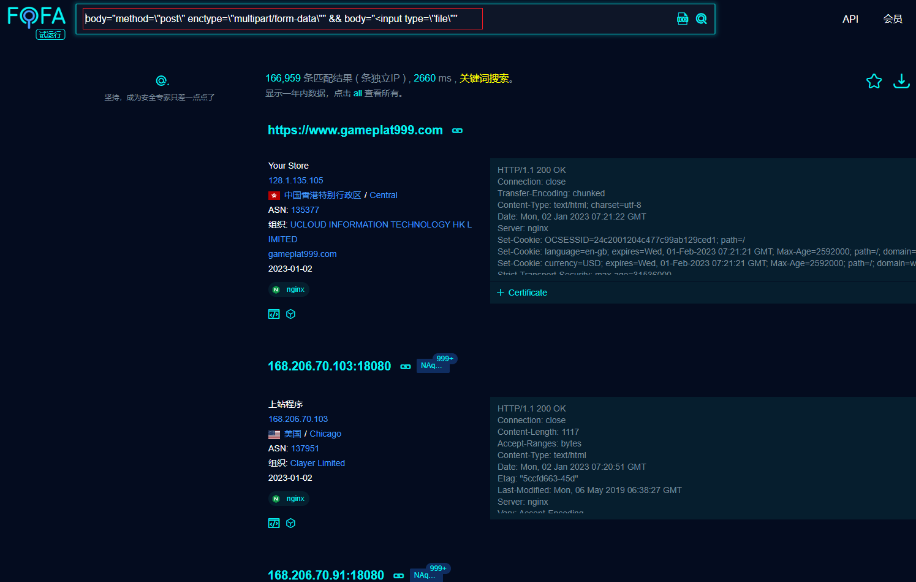Click the @ icon above the slogan

[162, 81]
